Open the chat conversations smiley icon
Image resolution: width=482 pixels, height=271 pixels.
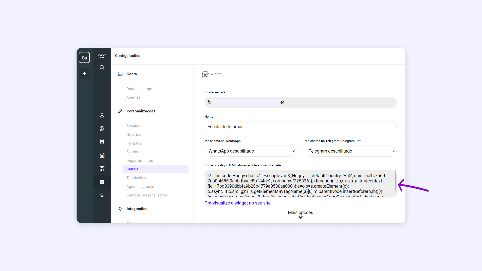102,128
